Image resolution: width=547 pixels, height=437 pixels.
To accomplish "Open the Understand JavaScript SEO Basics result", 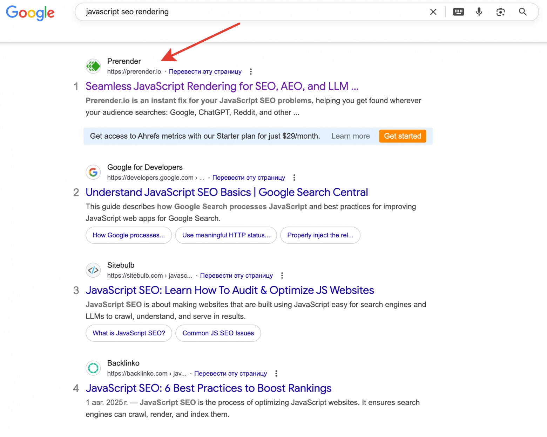I will coord(227,192).
